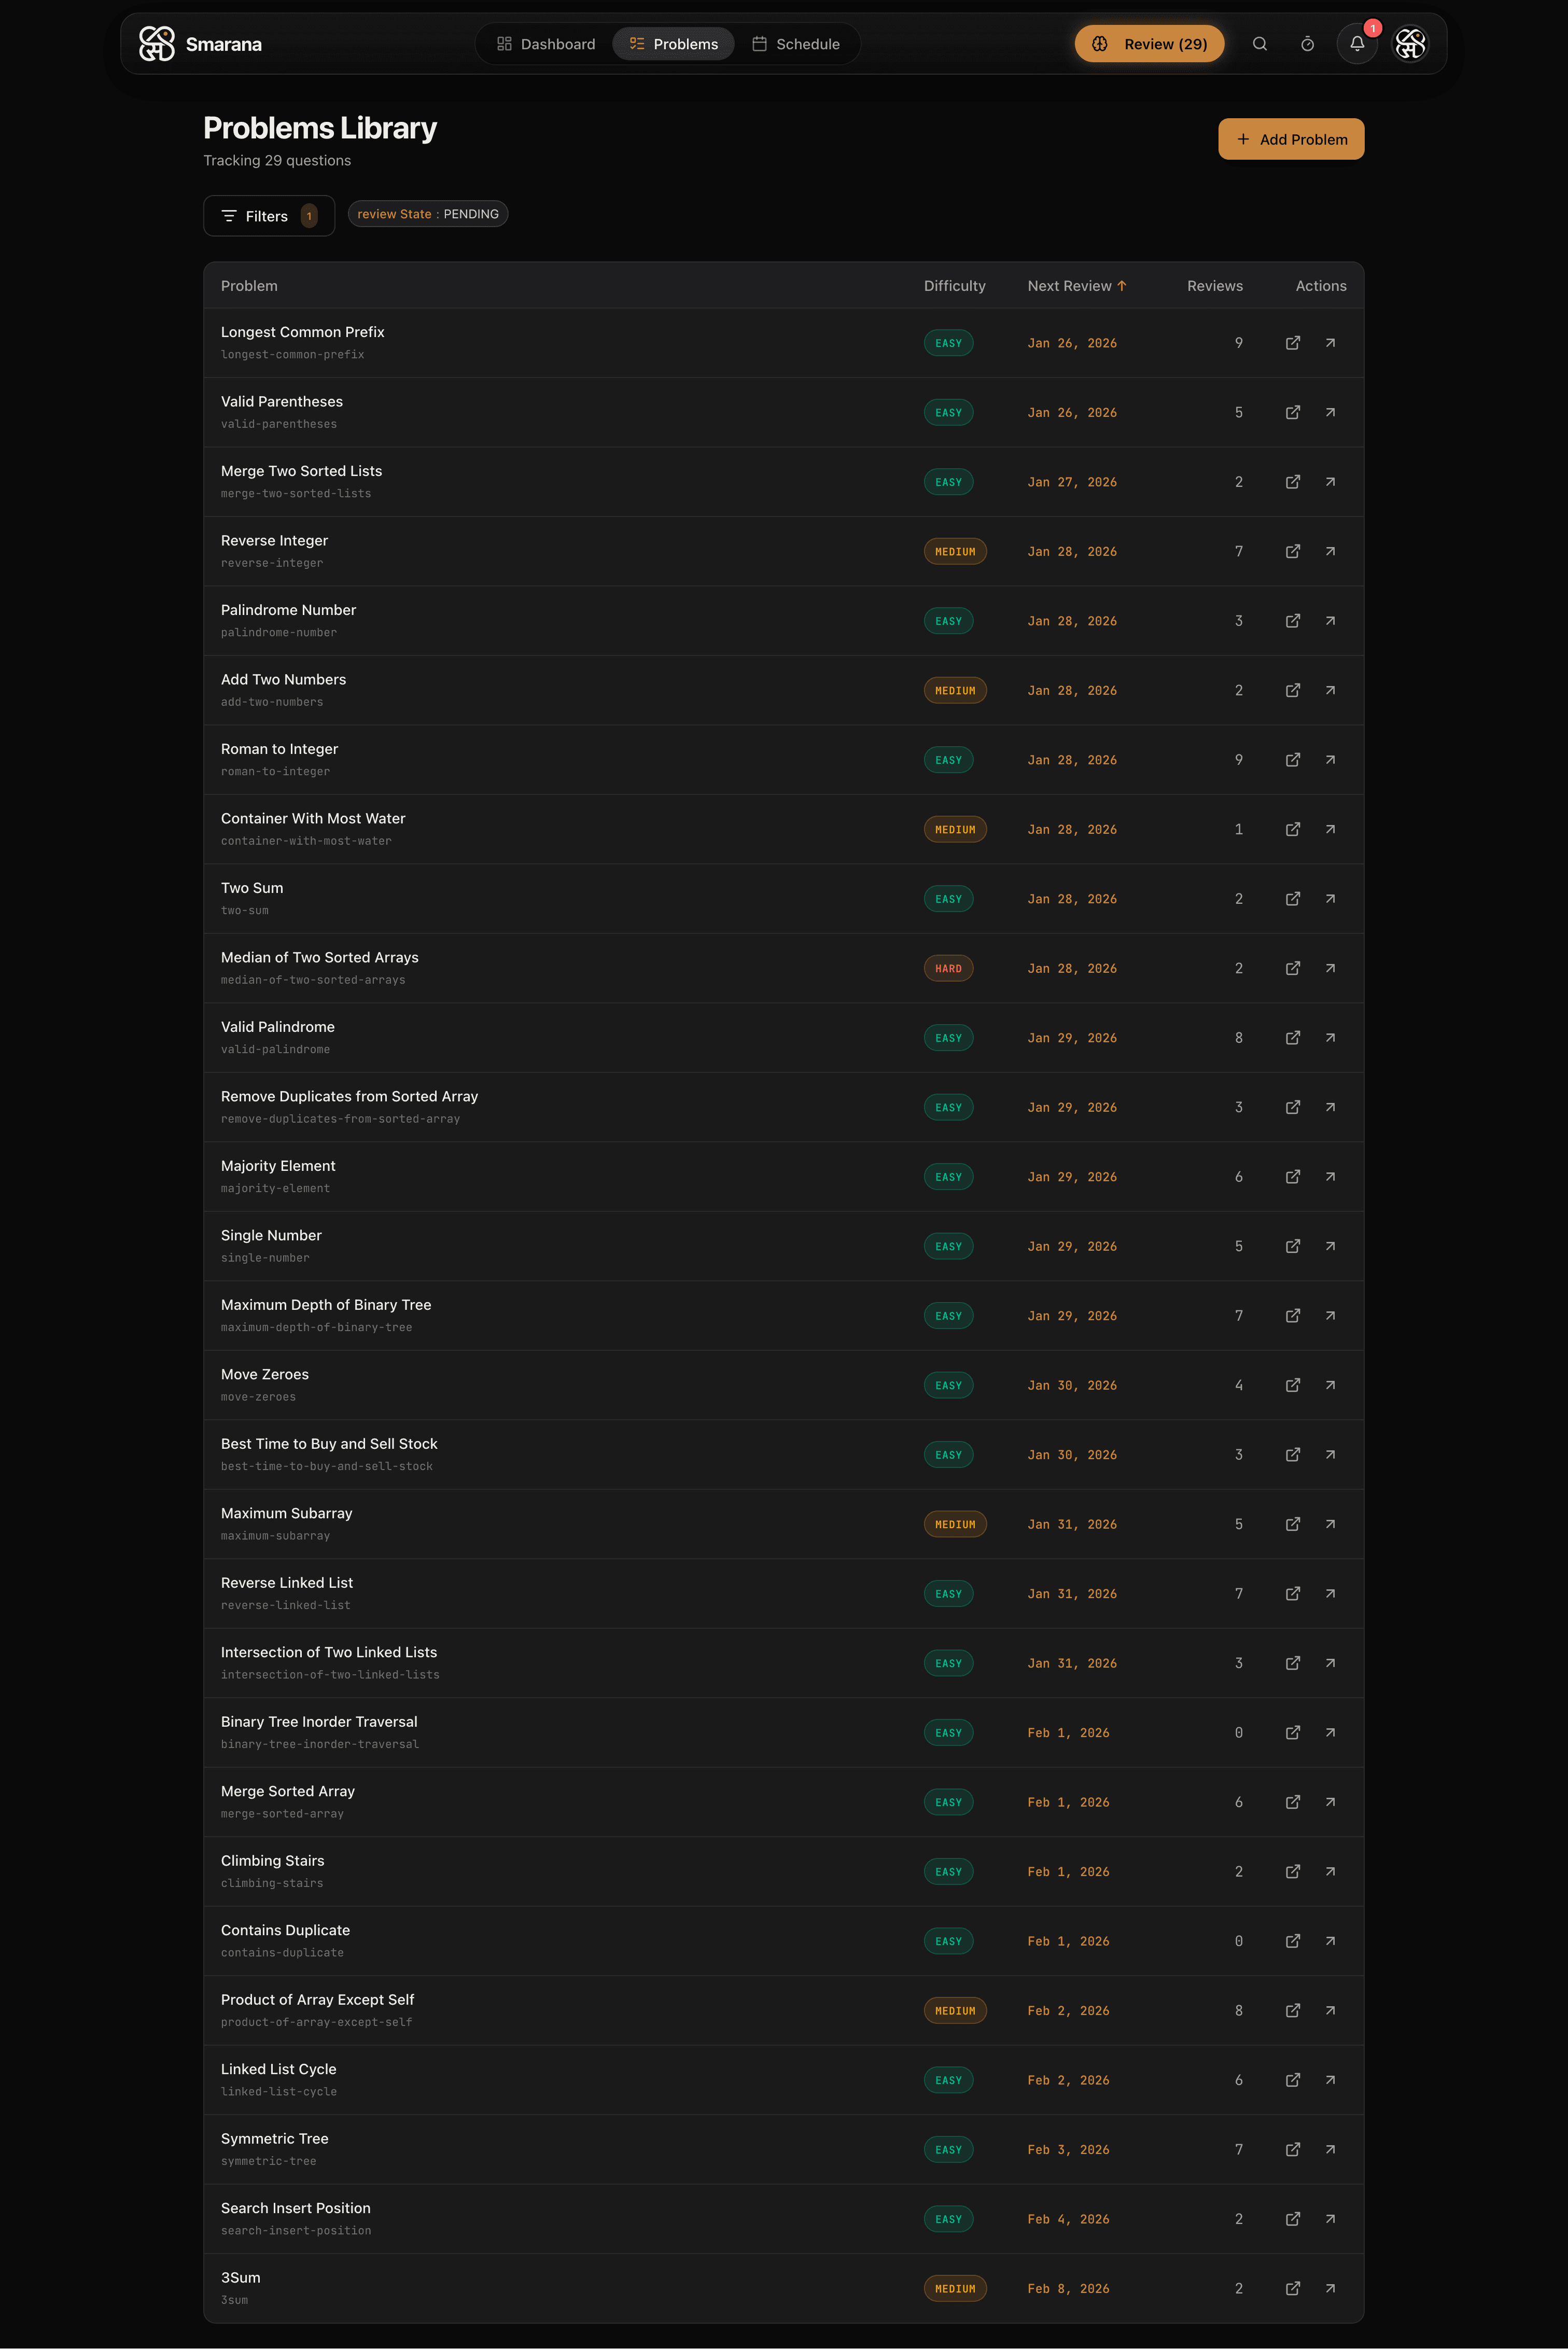Open external link for Valid Parentheses
Image resolution: width=1568 pixels, height=2349 pixels.
(x=1292, y=412)
